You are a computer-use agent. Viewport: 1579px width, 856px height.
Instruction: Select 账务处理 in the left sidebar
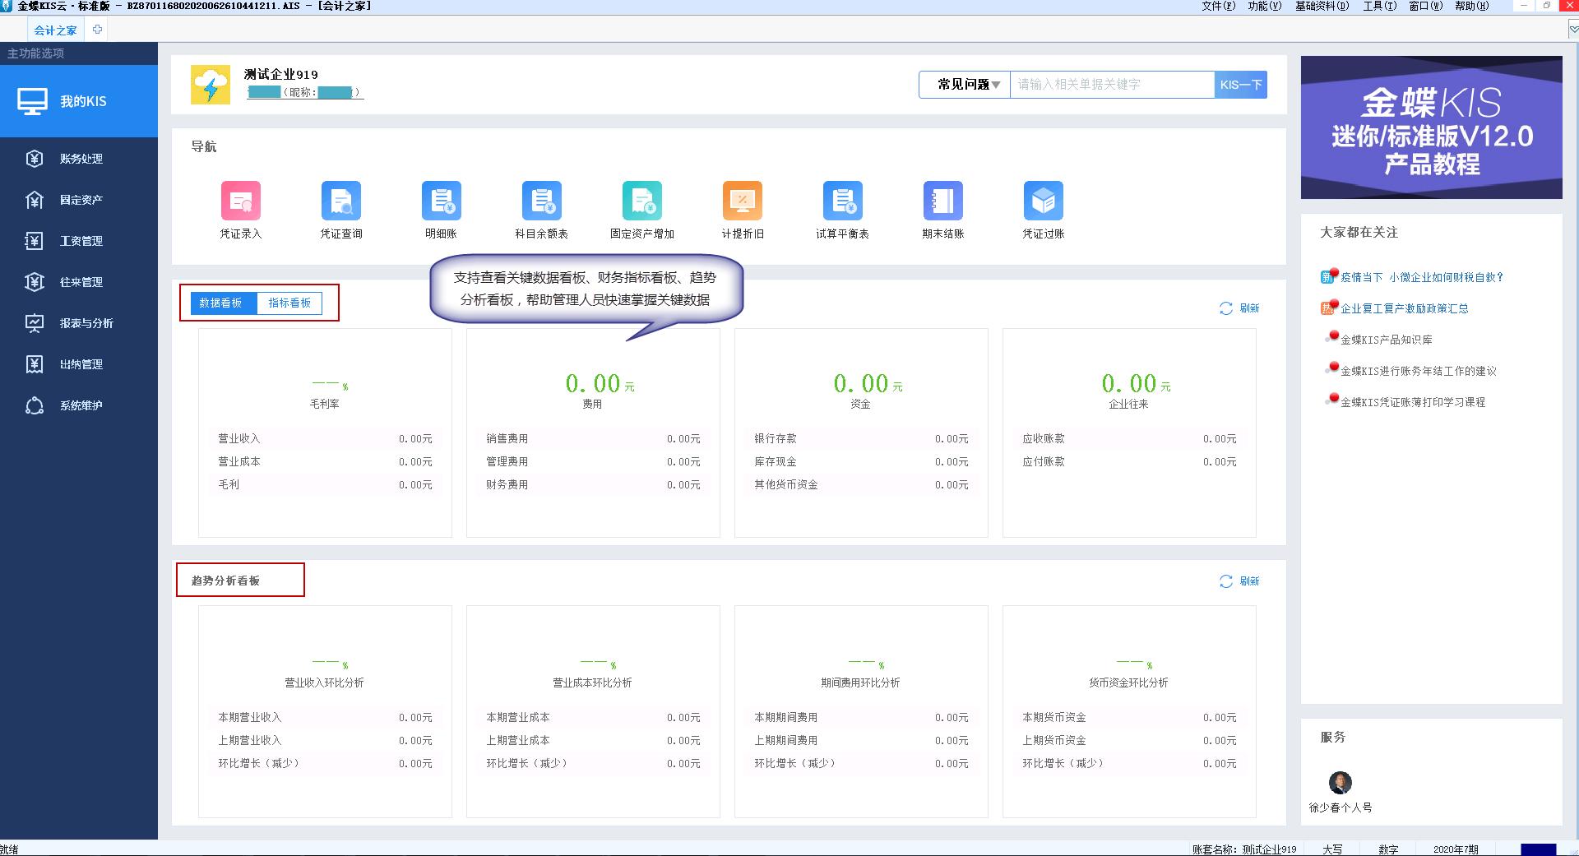coord(81,159)
